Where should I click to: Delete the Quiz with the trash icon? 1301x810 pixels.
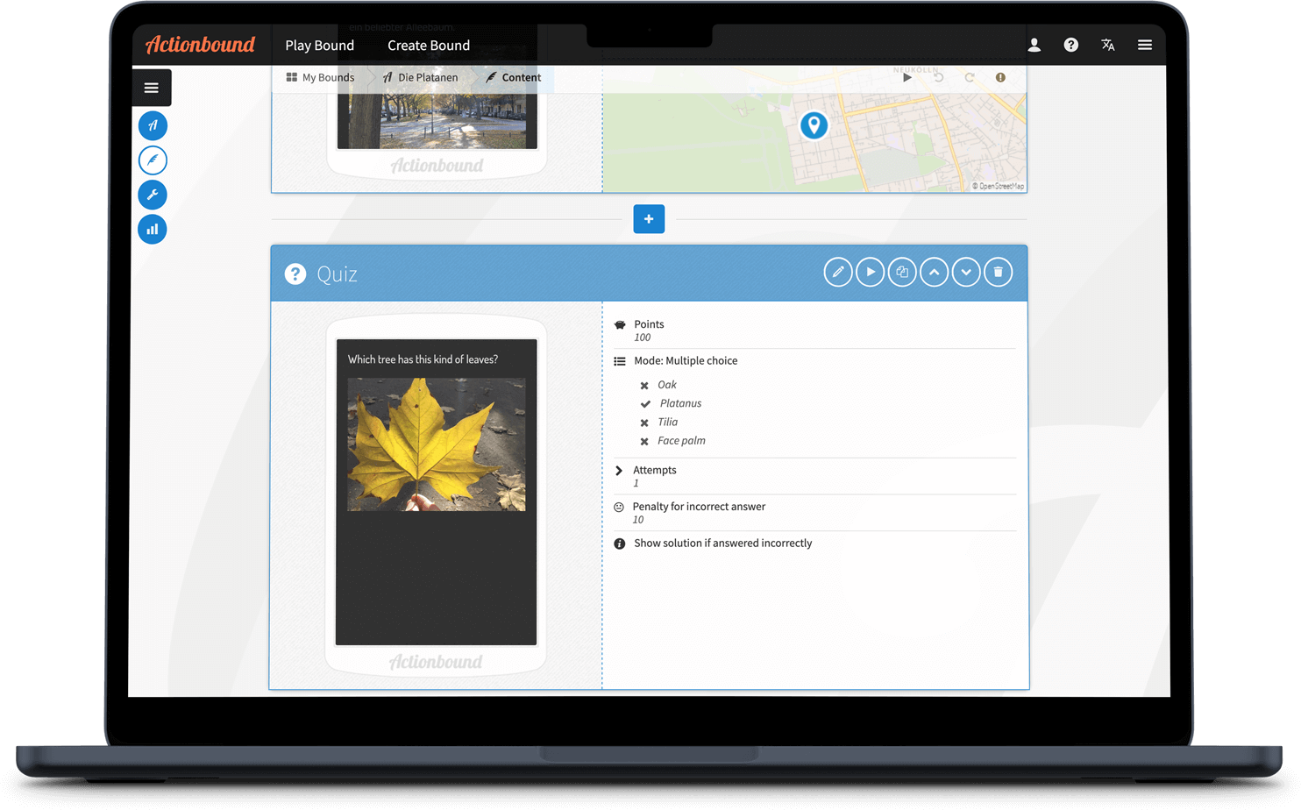[998, 273]
